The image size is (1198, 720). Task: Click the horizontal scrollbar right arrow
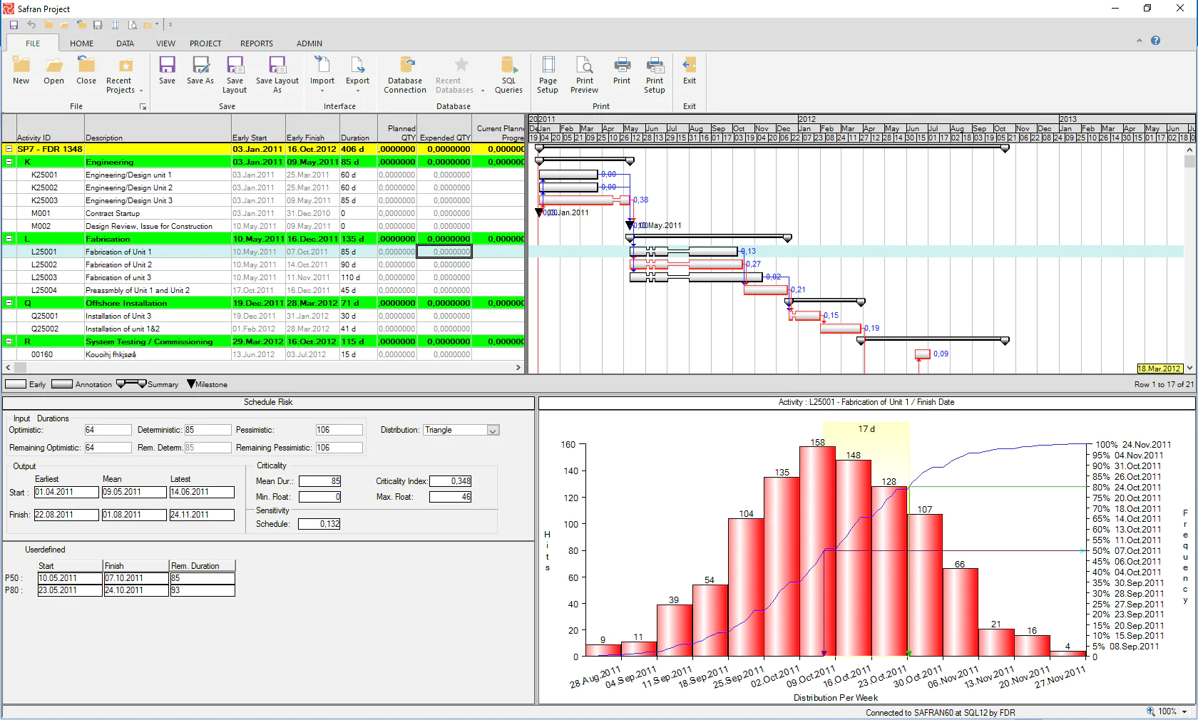click(x=518, y=368)
